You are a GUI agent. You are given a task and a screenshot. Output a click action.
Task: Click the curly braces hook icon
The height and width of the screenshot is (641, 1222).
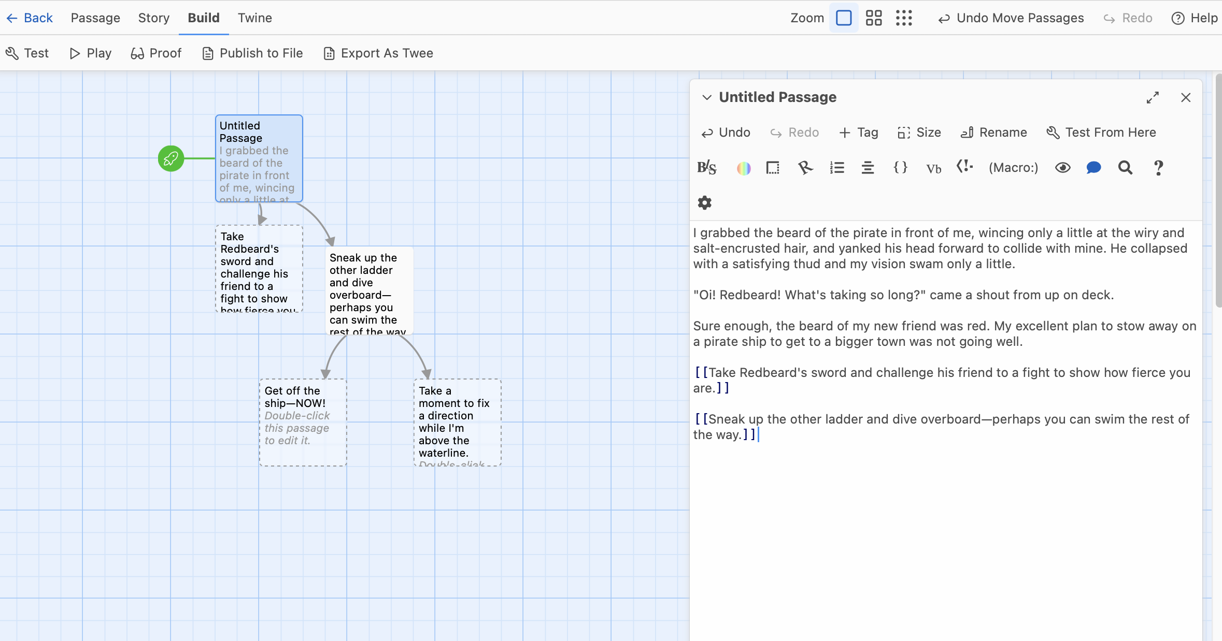(901, 168)
